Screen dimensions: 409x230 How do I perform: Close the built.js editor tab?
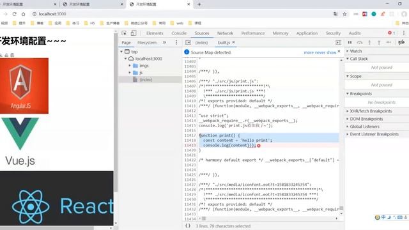tap(233, 42)
